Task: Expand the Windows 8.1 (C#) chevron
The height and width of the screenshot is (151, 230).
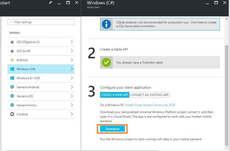Action: [72, 78]
